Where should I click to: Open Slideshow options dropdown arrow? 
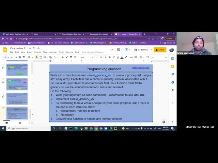coord(151,50)
